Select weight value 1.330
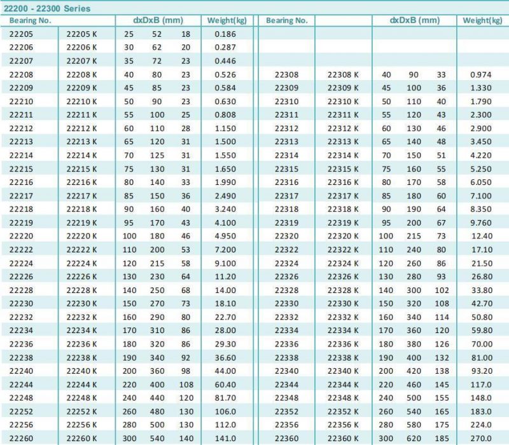 pos(481,88)
